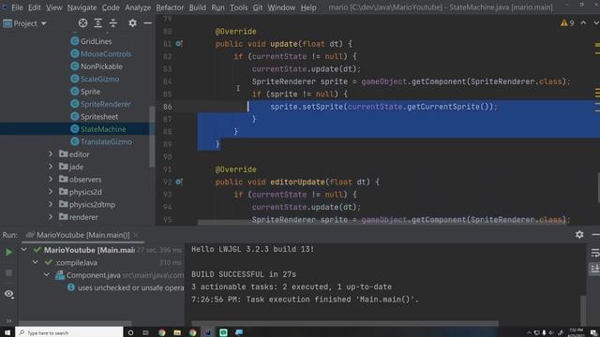Viewport: 600px width, 337px height.
Task: Expand the renderer folder
Action: point(51,217)
